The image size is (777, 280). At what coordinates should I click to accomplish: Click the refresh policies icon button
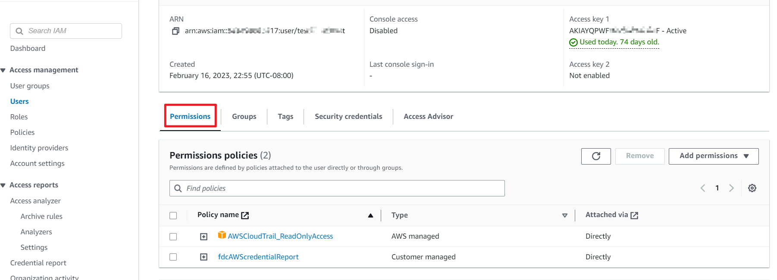point(596,156)
